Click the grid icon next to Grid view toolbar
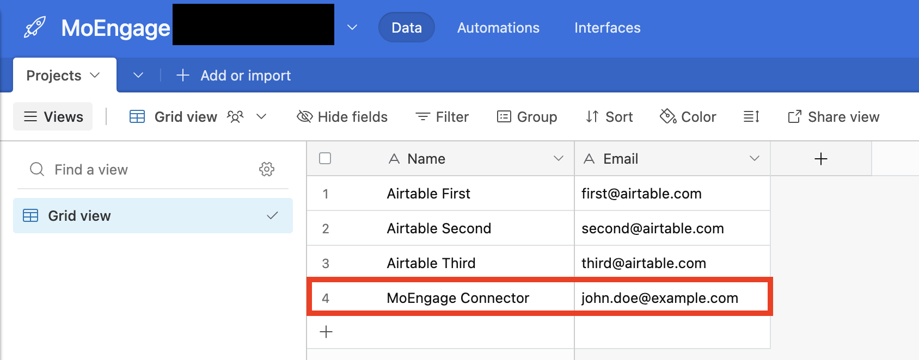Image resolution: width=919 pixels, height=360 pixels. [137, 116]
